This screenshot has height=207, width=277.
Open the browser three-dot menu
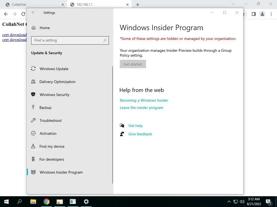271,14
